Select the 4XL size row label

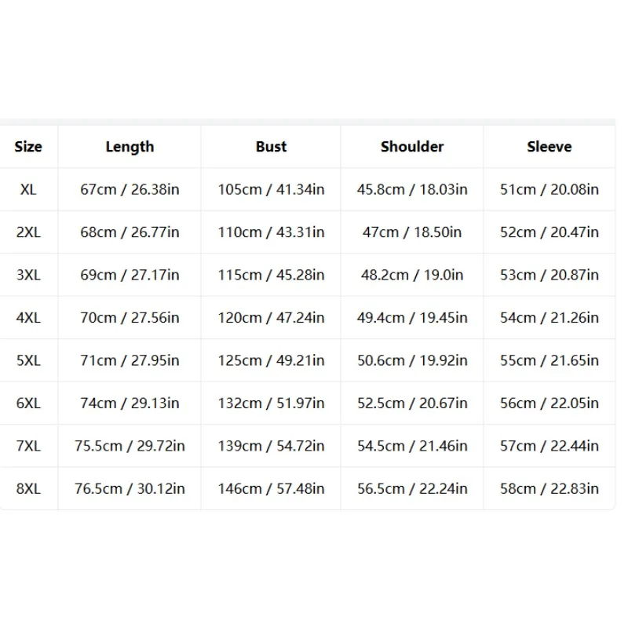coord(28,318)
